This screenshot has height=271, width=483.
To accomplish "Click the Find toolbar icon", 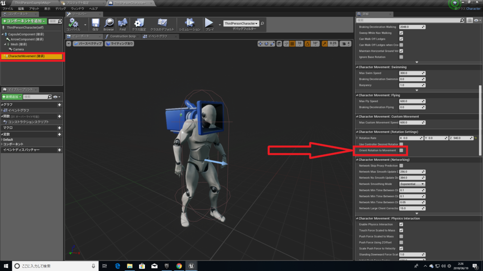I will [123, 23].
